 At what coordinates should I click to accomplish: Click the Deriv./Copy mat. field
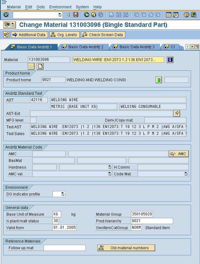(165, 120)
